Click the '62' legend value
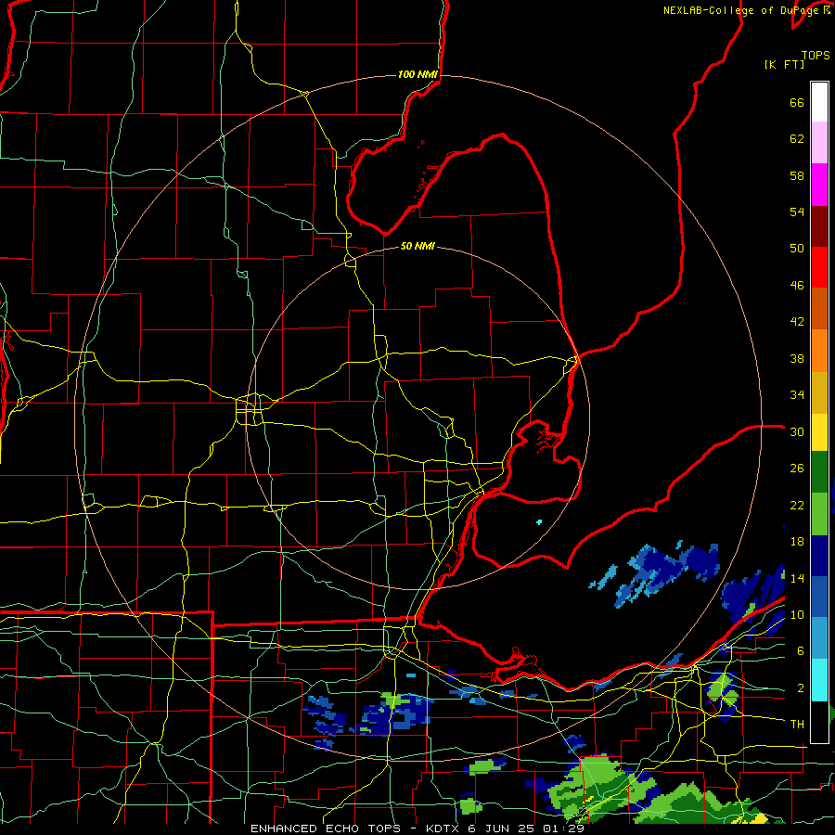Image resolution: width=835 pixels, height=835 pixels. [x=797, y=139]
